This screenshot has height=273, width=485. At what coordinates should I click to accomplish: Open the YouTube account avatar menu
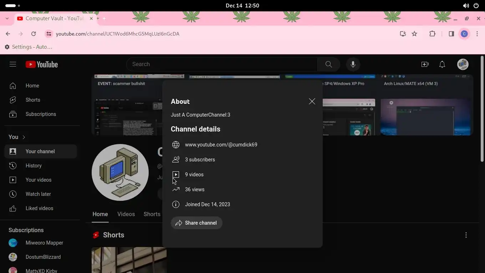463,64
